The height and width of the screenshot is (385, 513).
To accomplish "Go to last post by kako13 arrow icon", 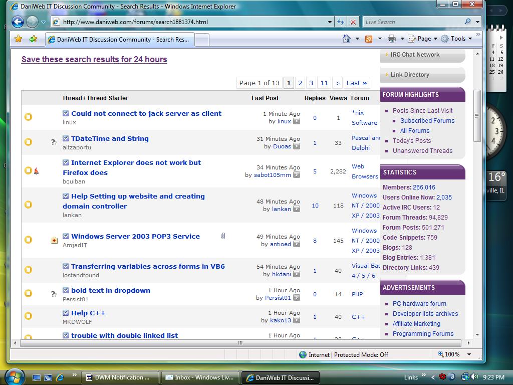I will (x=297, y=320).
